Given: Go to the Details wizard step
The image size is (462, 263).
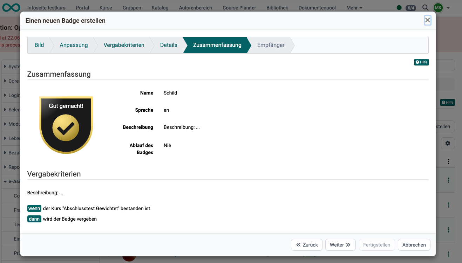Looking at the screenshot, I should 169,45.
